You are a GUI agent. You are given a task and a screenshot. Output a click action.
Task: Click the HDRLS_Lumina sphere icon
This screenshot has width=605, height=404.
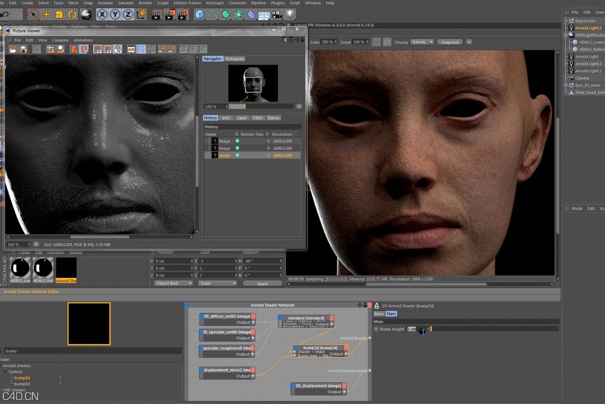point(576,42)
